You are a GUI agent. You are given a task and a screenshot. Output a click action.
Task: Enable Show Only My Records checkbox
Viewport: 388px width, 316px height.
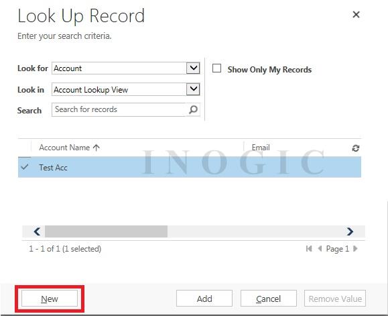[x=216, y=68]
